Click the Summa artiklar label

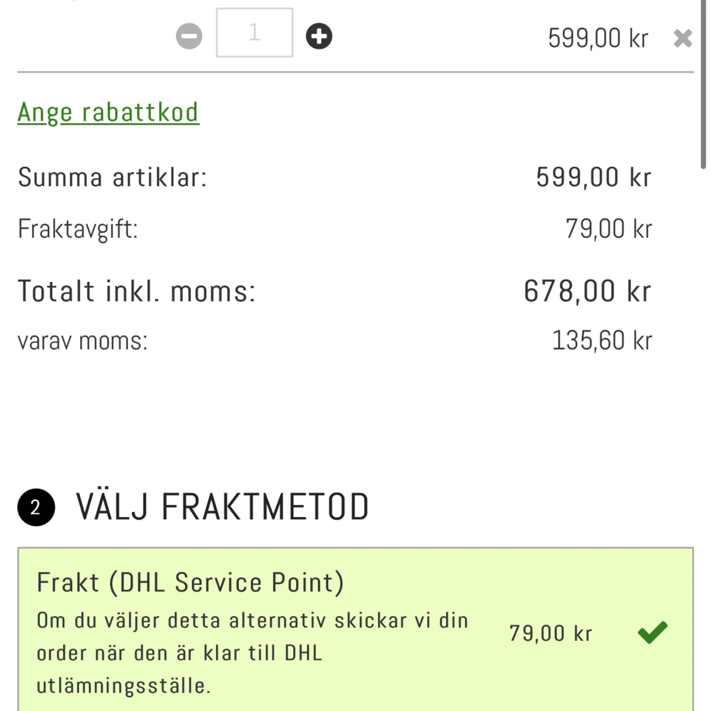[x=112, y=177]
